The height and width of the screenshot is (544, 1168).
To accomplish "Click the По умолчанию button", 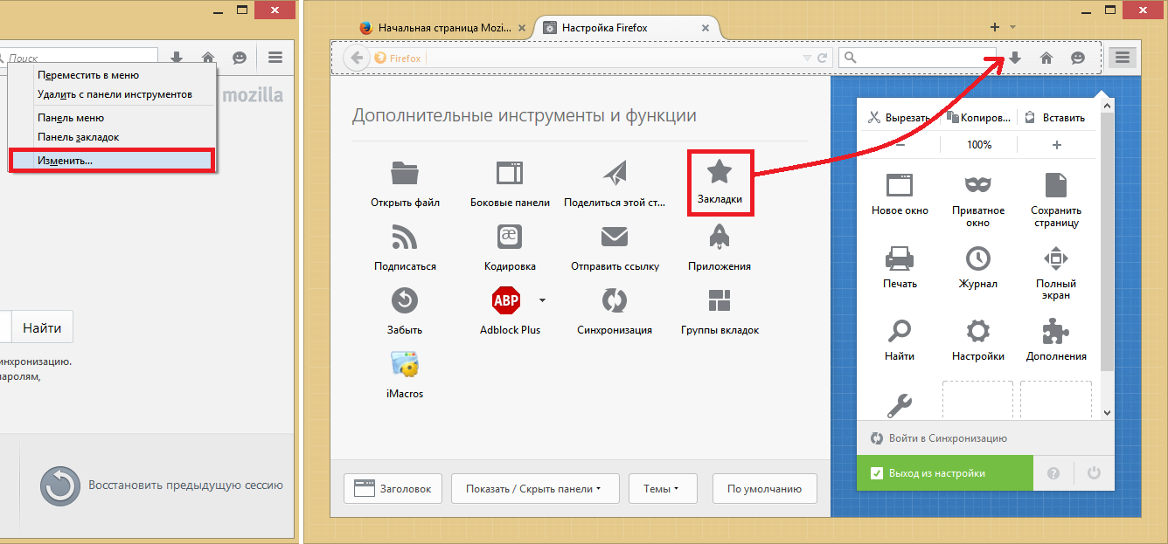I will [x=764, y=489].
